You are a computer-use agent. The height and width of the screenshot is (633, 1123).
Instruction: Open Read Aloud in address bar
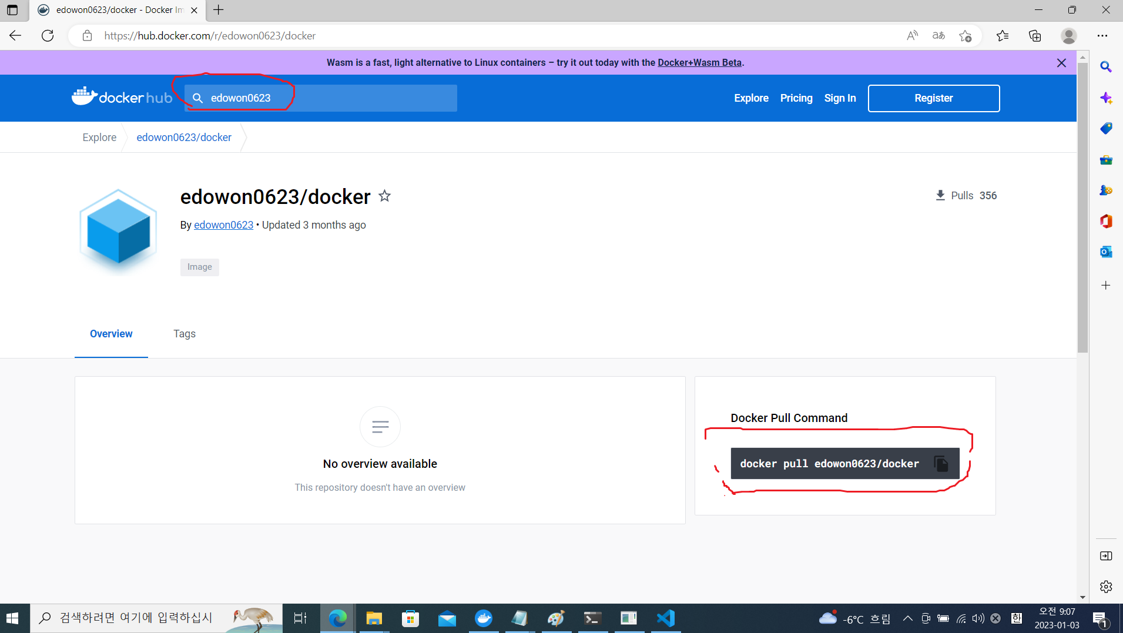[x=912, y=35]
